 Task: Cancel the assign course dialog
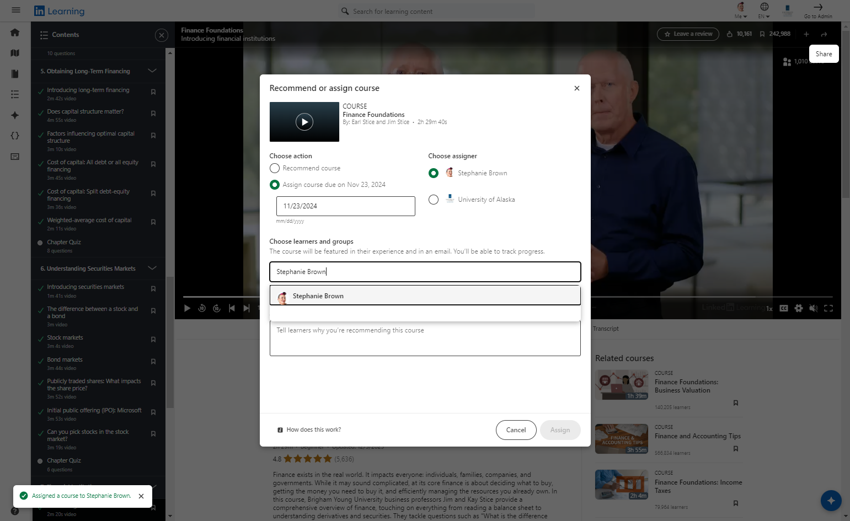(516, 430)
